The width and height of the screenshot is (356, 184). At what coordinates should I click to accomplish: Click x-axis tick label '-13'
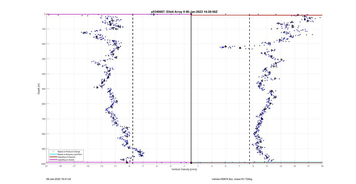[101, 166]
